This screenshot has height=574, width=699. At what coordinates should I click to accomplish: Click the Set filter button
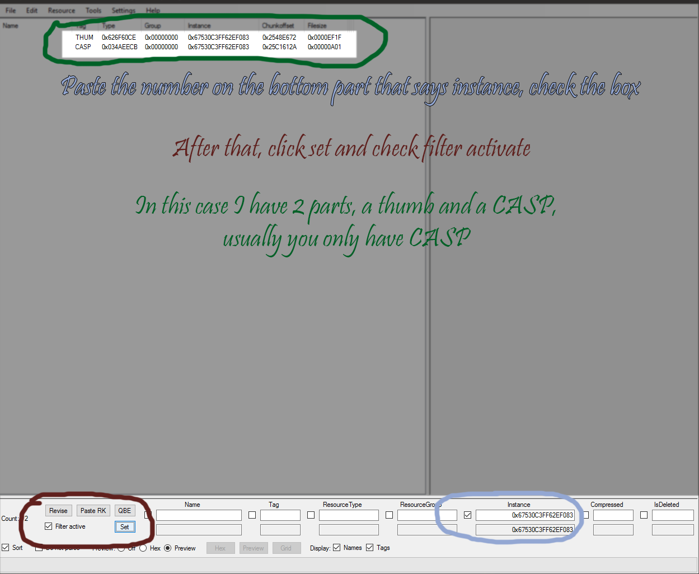tap(125, 527)
